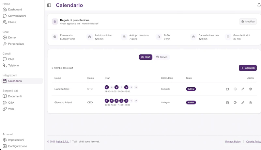The width and height of the screenshot is (261, 150).
Task: Click the "7 giorni" value
Action: [x=133, y=39]
